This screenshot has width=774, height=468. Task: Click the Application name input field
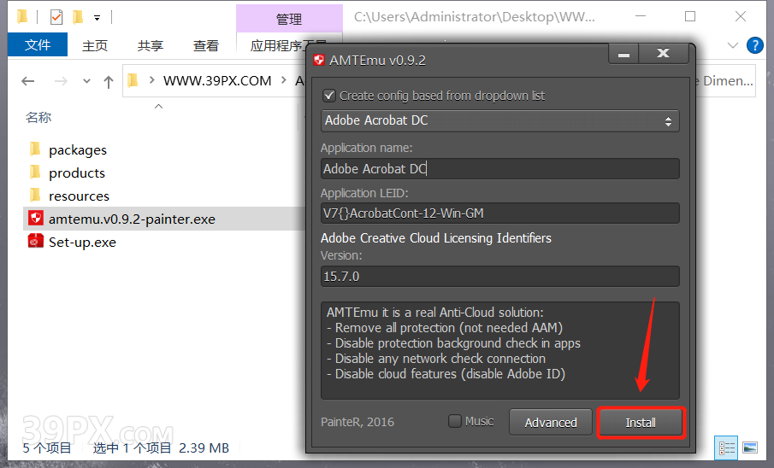[500, 168]
